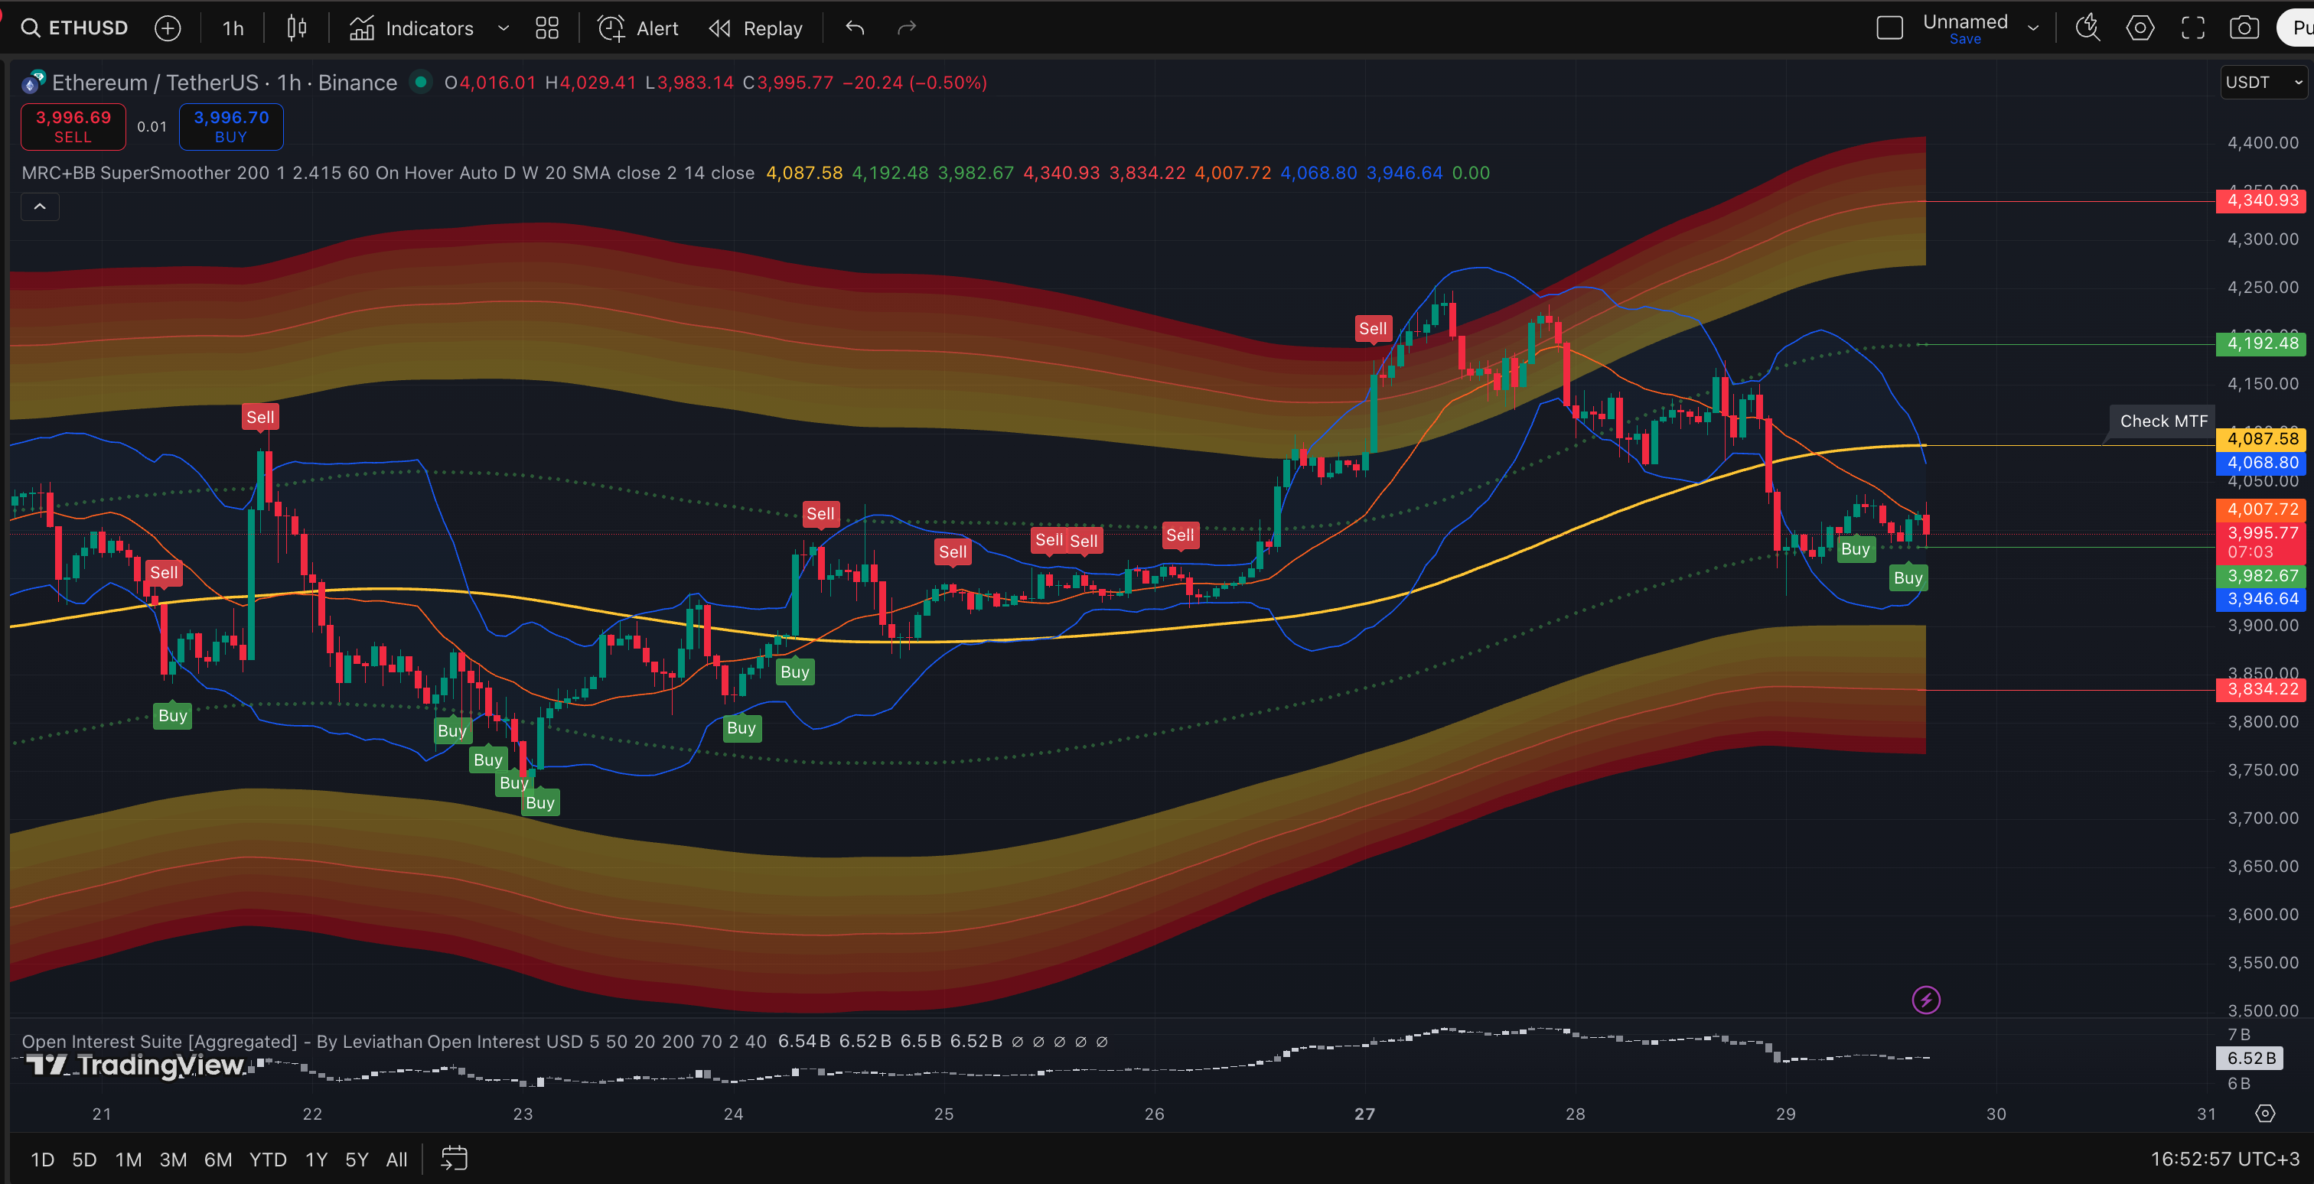This screenshot has height=1184, width=2314.
Task: Create a price alert with the clock icon
Action: [x=611, y=28]
